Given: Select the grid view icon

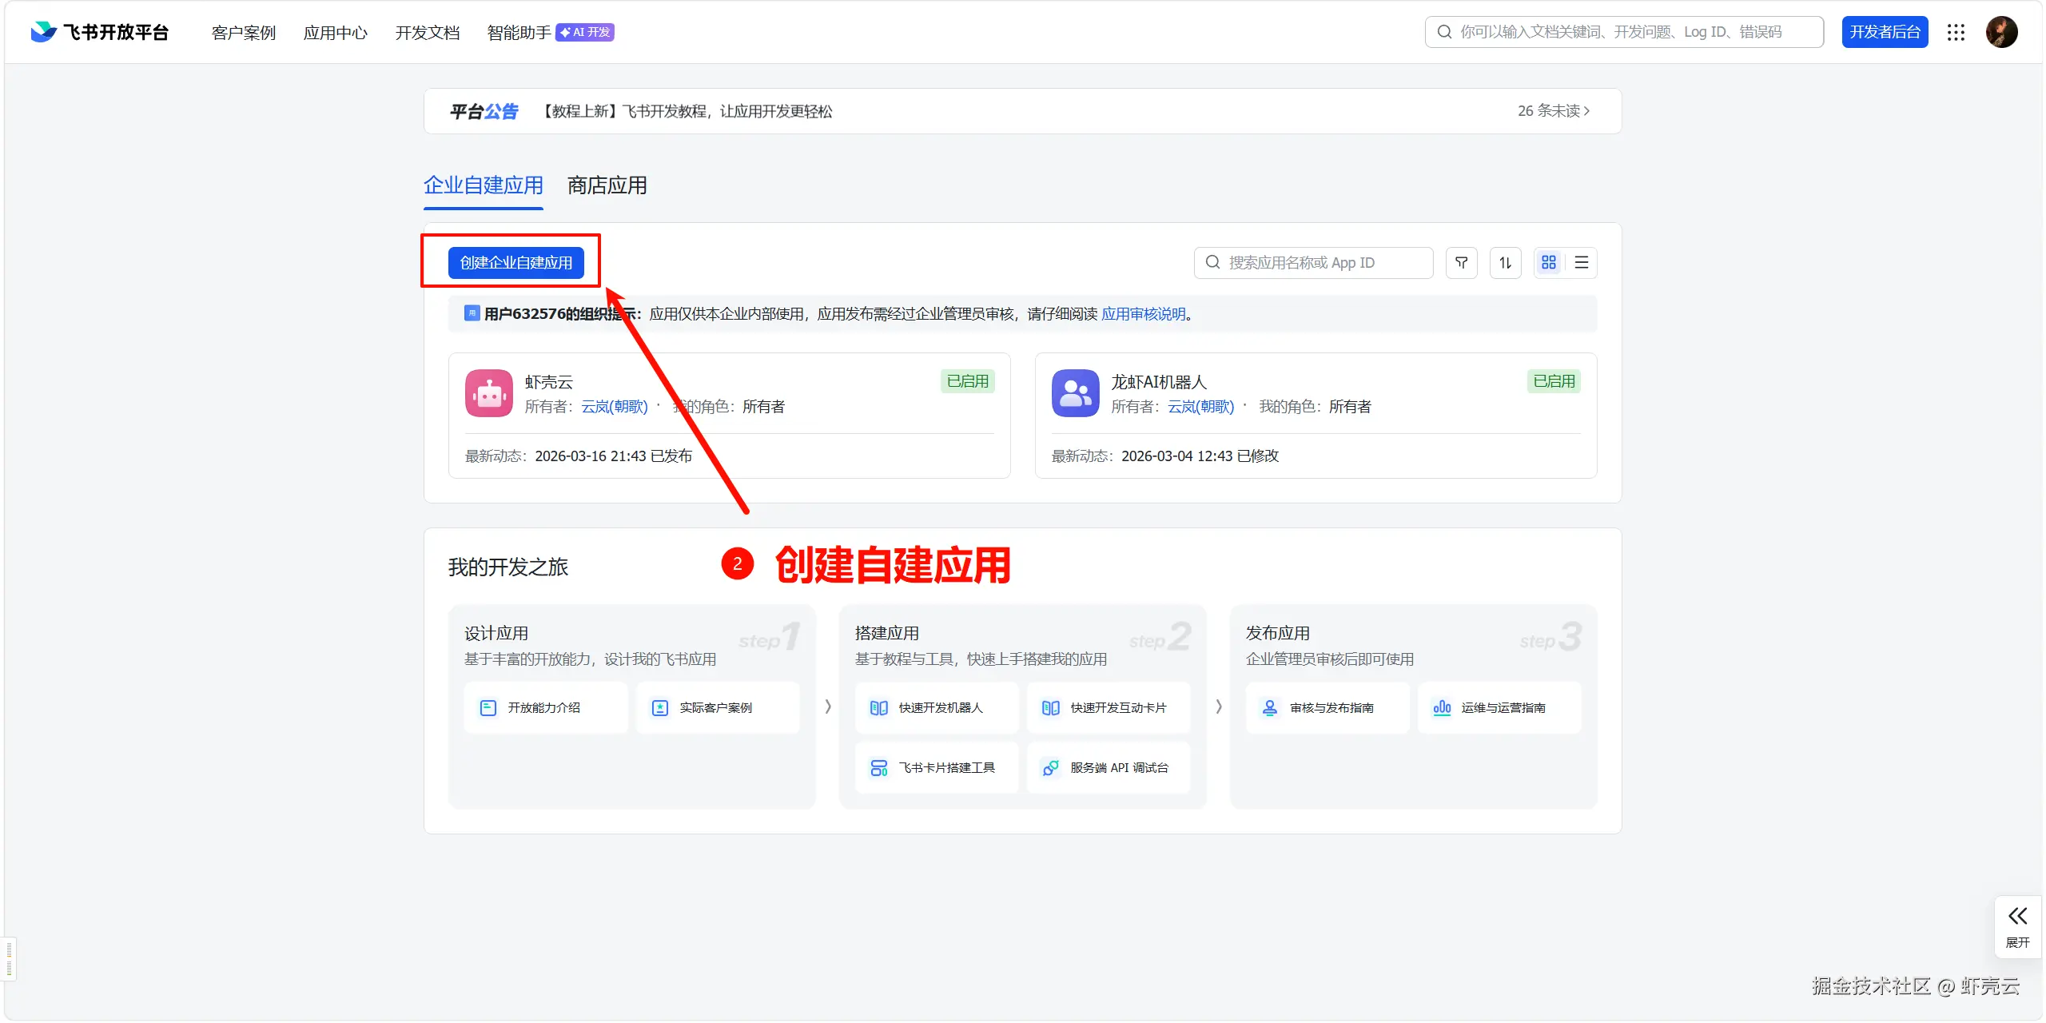Looking at the screenshot, I should click(1548, 262).
